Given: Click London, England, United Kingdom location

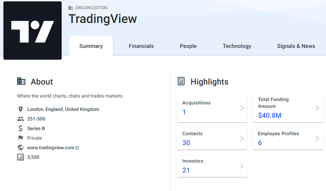Looking at the screenshot, I should (63, 109).
